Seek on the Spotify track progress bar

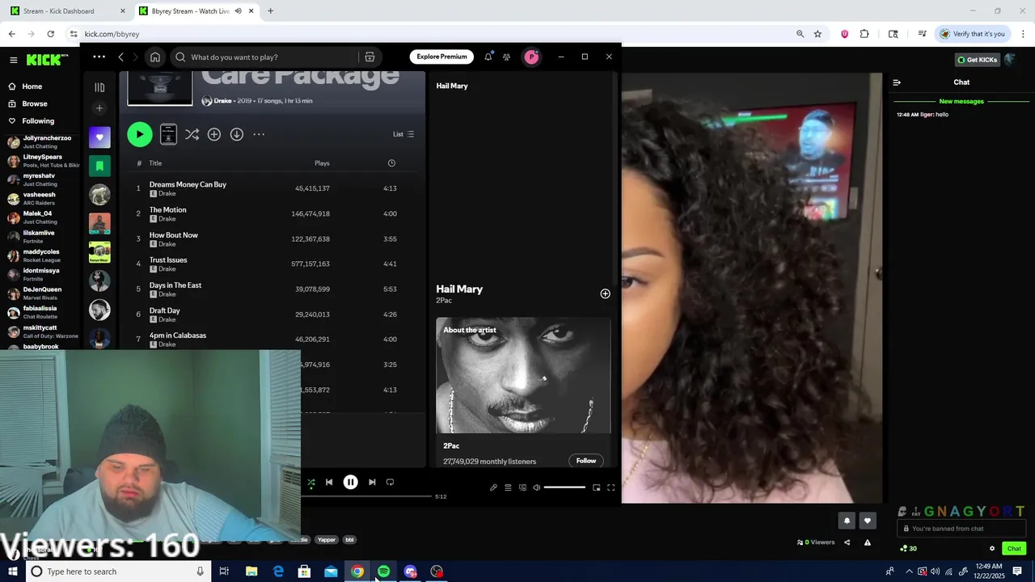coord(366,496)
